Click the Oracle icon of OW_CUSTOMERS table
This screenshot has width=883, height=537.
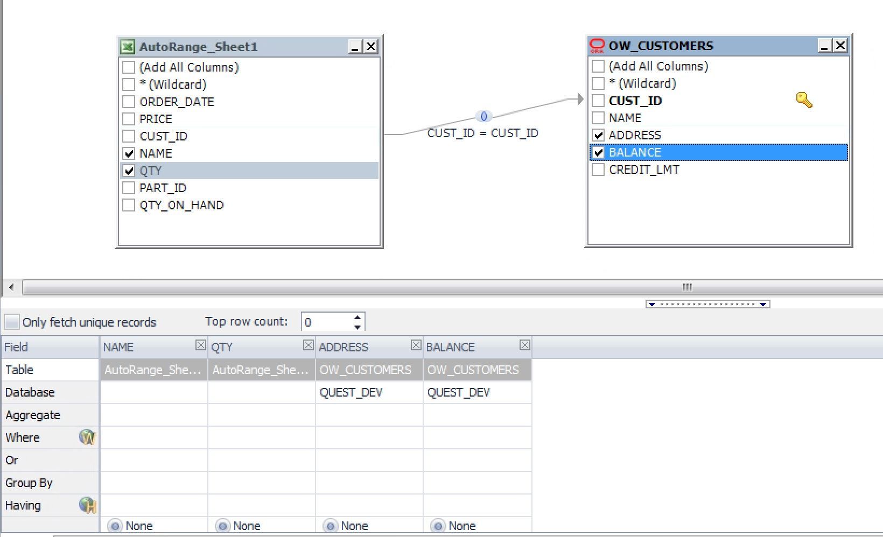(597, 46)
